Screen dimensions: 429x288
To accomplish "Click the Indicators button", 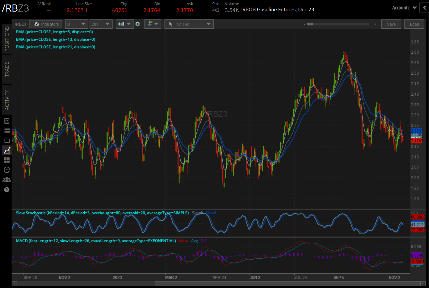I will pyautogui.click(x=46, y=24).
